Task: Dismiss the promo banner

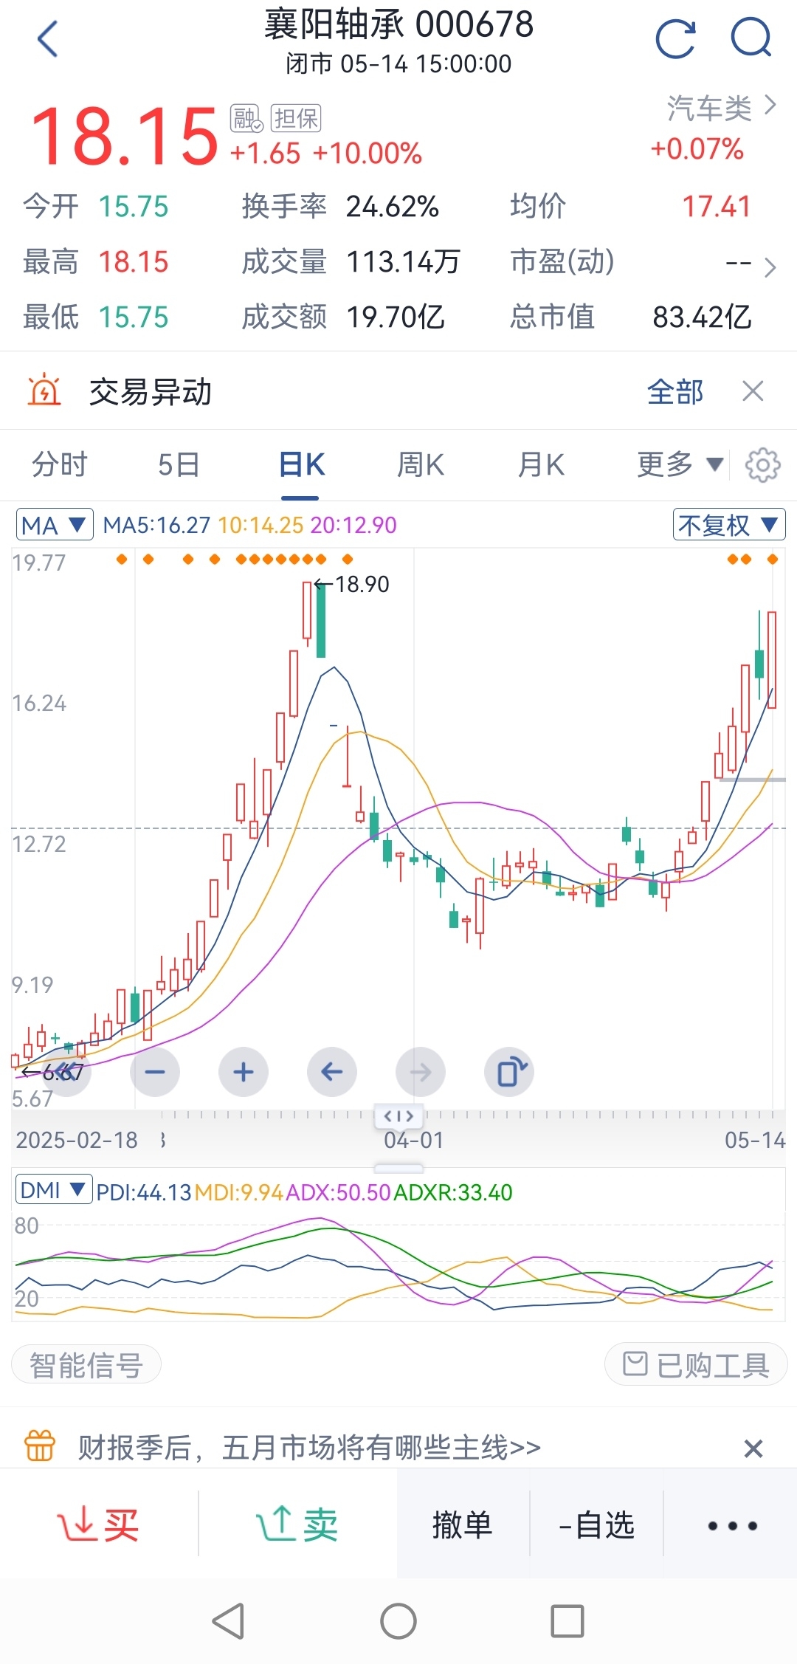Action: [753, 1448]
